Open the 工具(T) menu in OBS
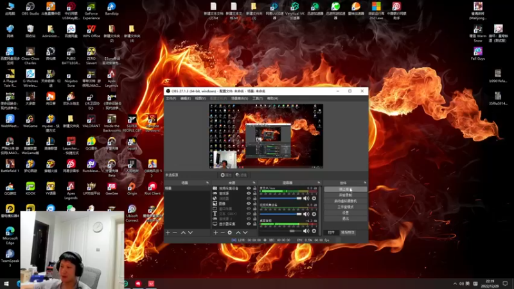Viewport: 514px width, 289px height. (x=258, y=98)
